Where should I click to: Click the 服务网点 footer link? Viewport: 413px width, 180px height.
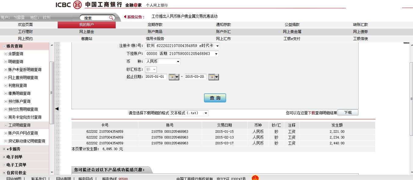86,179
